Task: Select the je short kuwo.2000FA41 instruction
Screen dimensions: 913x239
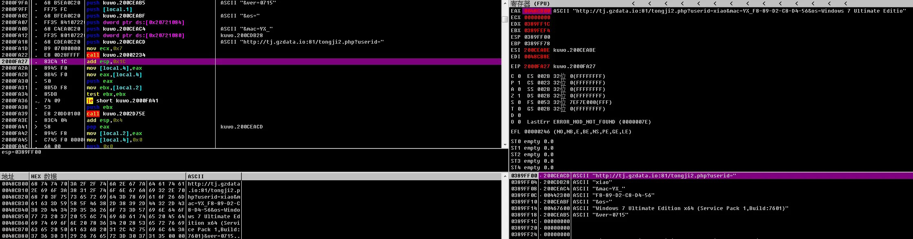Action: pos(122,101)
